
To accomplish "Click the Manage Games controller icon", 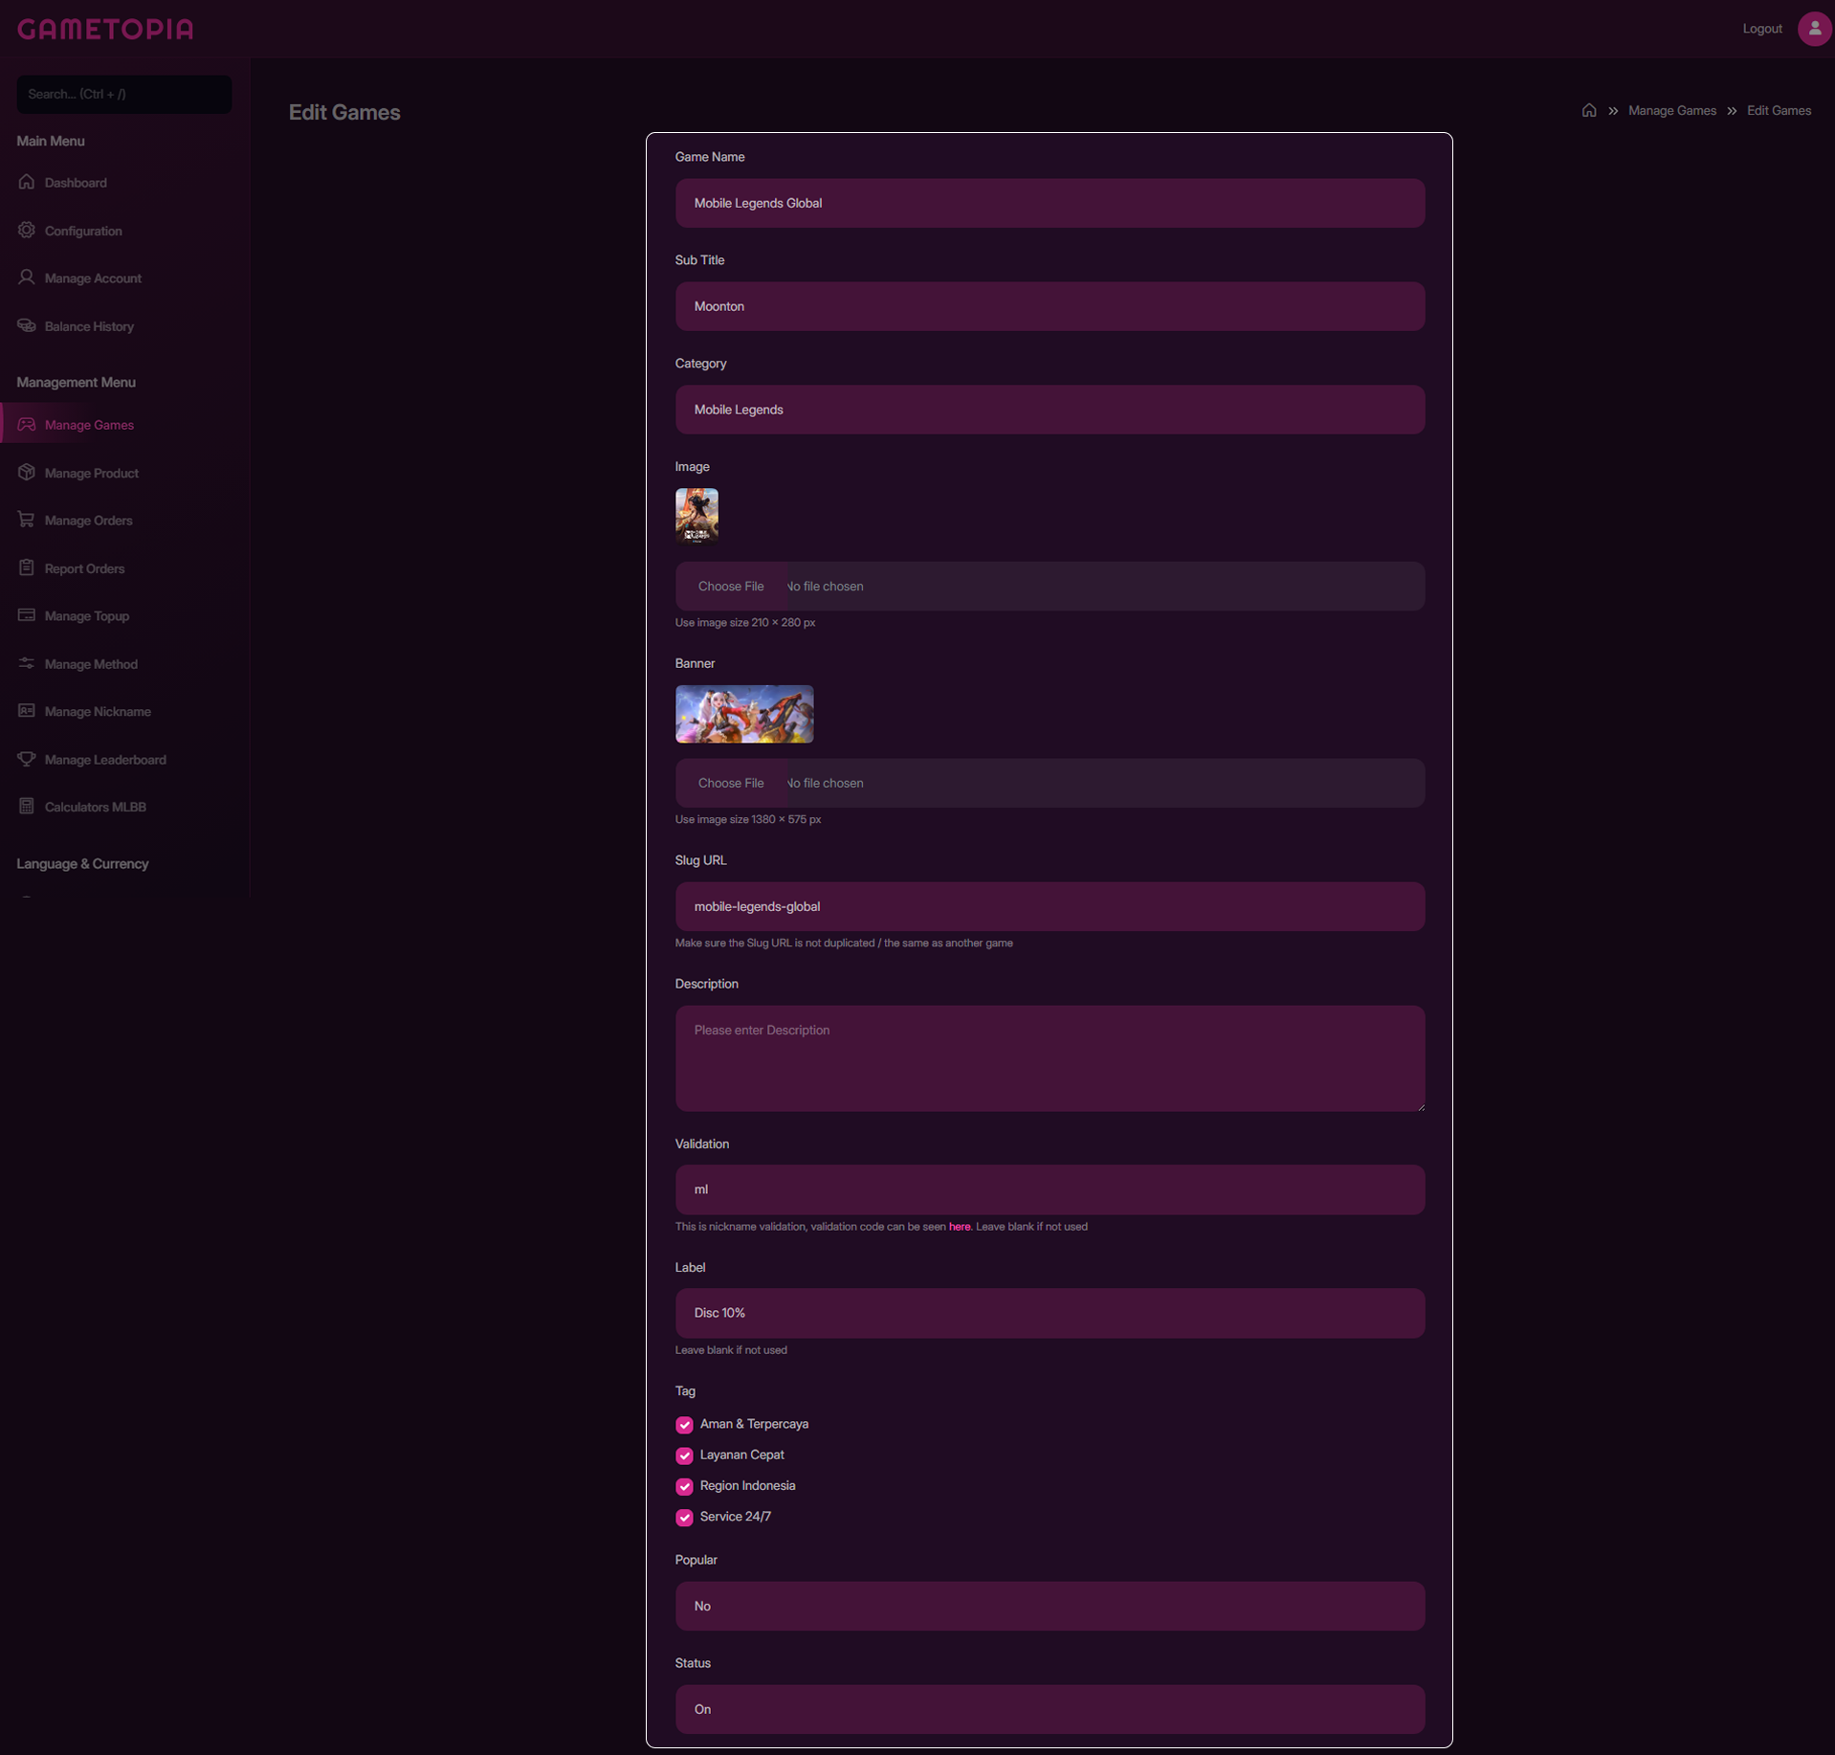I will click(x=27, y=424).
